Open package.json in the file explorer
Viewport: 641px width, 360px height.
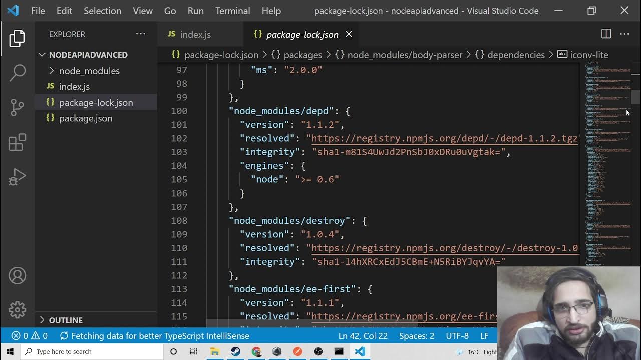(x=86, y=118)
